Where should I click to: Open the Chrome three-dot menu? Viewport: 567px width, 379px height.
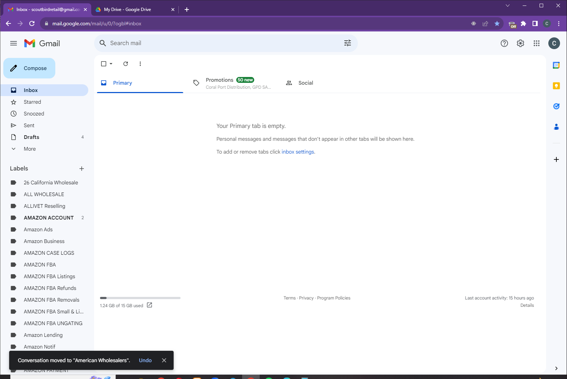pyautogui.click(x=559, y=23)
